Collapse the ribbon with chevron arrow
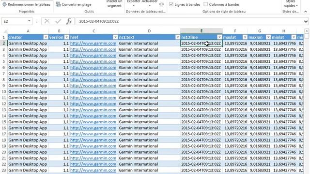The image size is (310, 174). [x=306, y=12]
